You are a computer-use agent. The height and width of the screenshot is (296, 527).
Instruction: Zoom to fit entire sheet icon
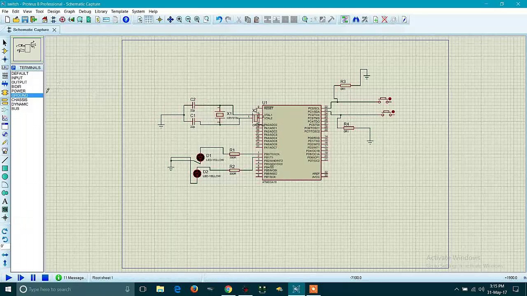[x=197, y=19]
